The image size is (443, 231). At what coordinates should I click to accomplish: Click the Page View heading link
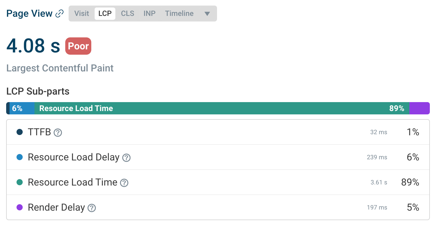pos(29,13)
